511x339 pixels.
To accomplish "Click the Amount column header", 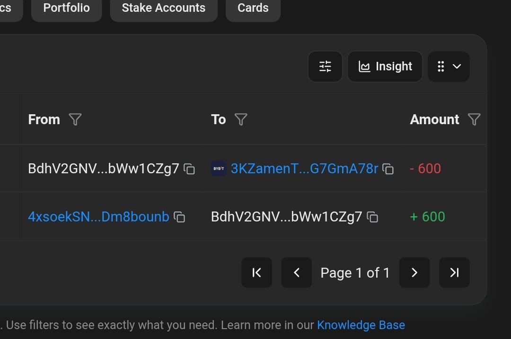I will (x=434, y=119).
